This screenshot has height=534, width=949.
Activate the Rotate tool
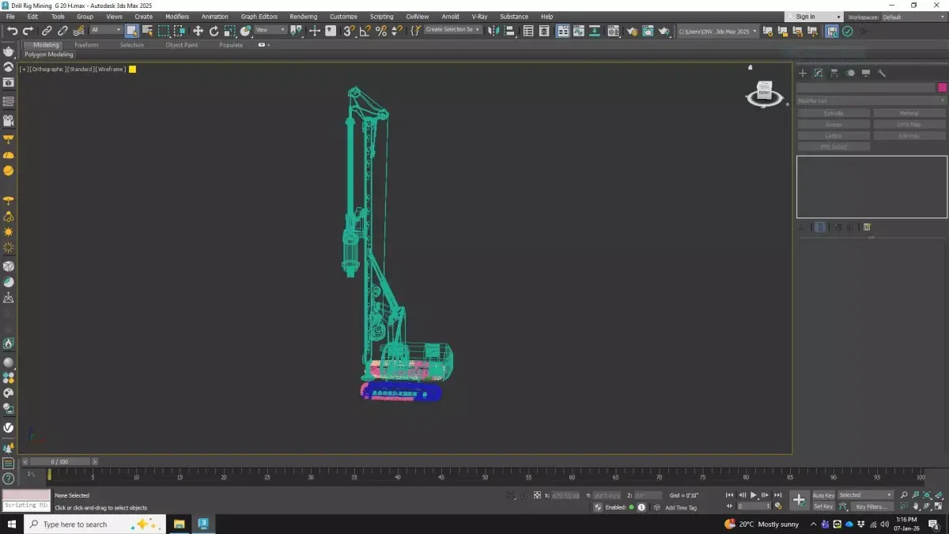pyautogui.click(x=214, y=31)
